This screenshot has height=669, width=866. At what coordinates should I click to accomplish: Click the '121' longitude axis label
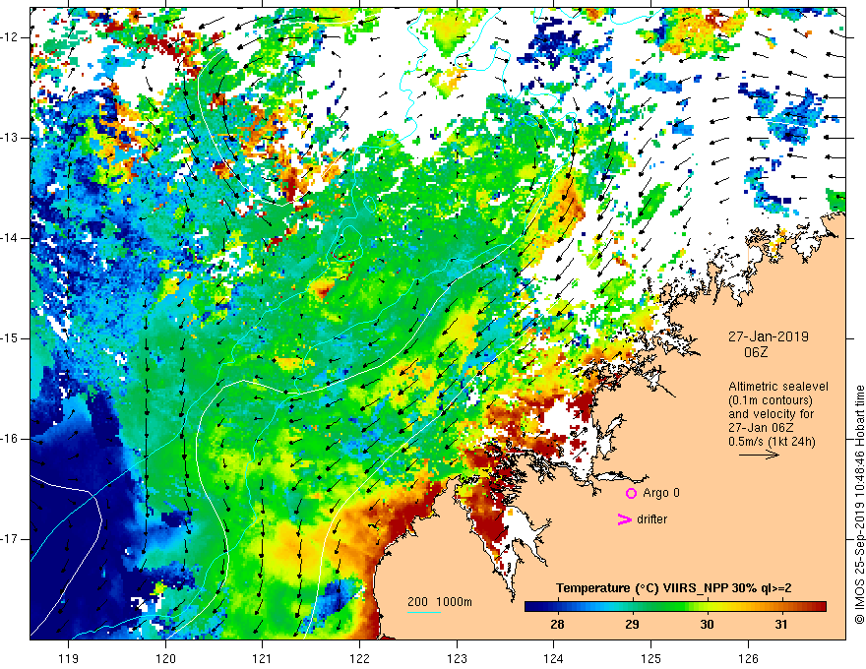pyautogui.click(x=263, y=658)
